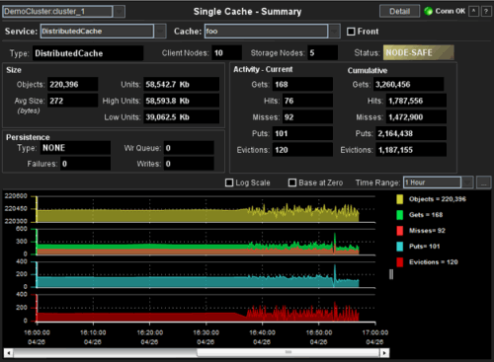Click the Objects value 220,396
Screen dimensions: 494x362
point(72,85)
